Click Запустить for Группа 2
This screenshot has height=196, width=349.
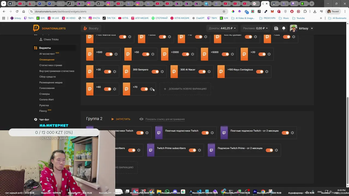click(x=121, y=119)
